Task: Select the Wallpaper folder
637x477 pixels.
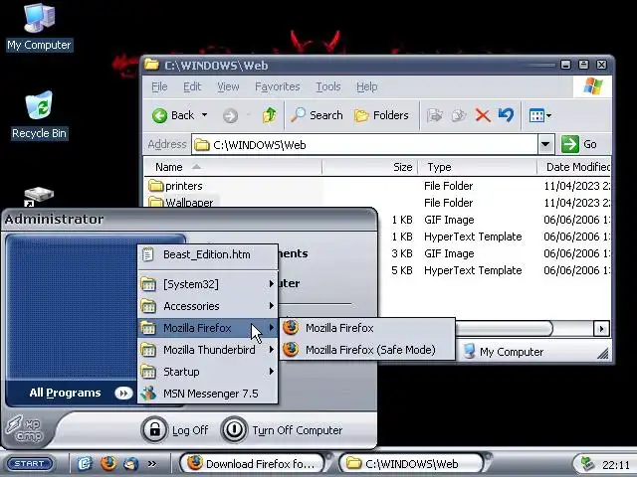Action: click(x=183, y=202)
